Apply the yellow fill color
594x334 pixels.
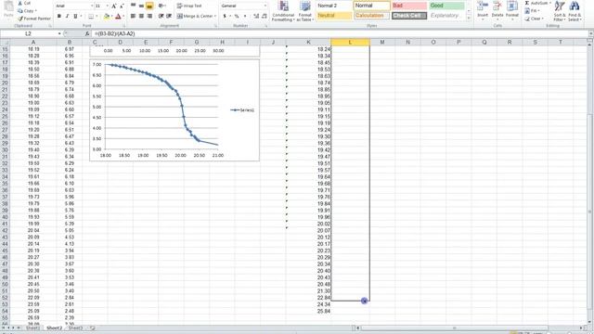107,17
